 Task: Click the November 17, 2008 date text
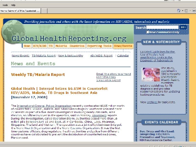pyautogui.click(x=29, y=97)
